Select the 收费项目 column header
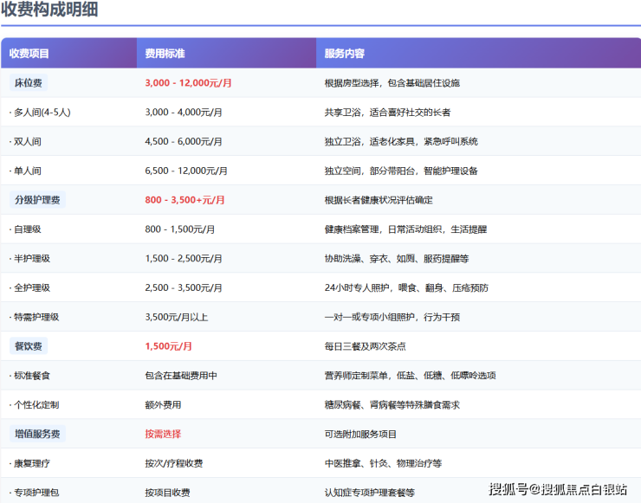The width and height of the screenshot is (641, 503). pyautogui.click(x=29, y=54)
